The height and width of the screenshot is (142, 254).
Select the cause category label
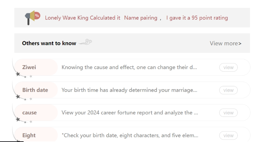[29, 113]
